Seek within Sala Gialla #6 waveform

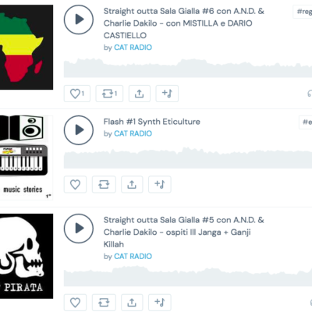click(188, 68)
